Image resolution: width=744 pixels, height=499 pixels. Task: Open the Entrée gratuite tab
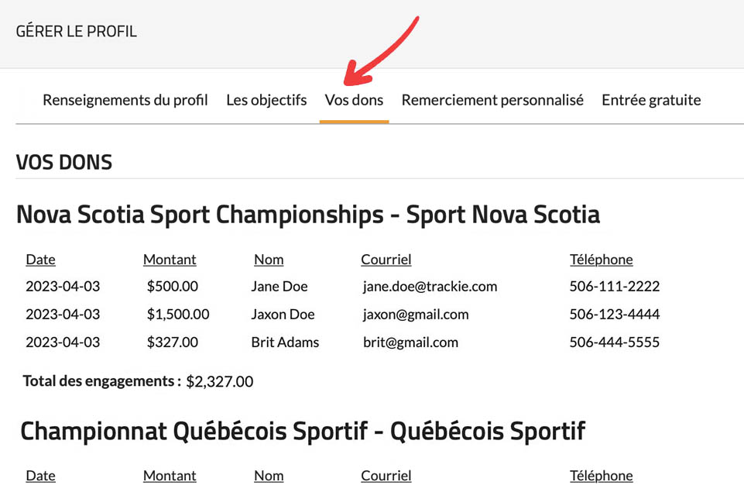pos(651,100)
